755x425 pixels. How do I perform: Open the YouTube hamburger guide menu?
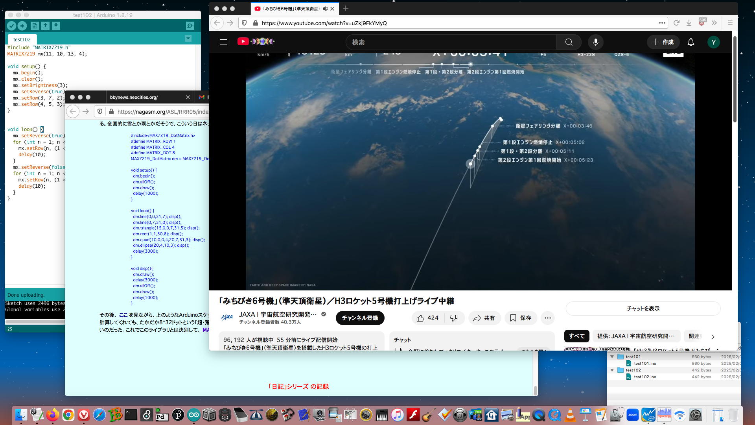[x=223, y=42]
